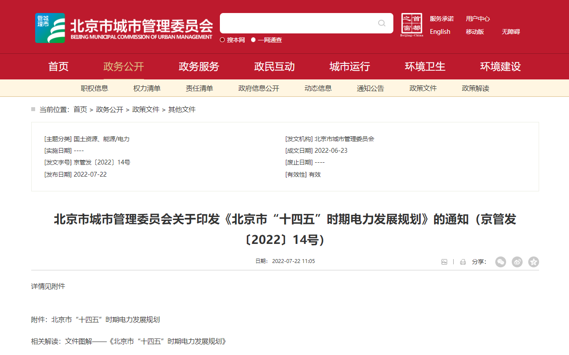Open the 政务公开 main navigation tab
The width and height of the screenshot is (569, 355).
click(x=124, y=66)
